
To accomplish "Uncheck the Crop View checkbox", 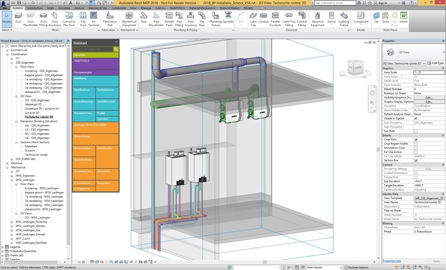I will pos(416,139).
